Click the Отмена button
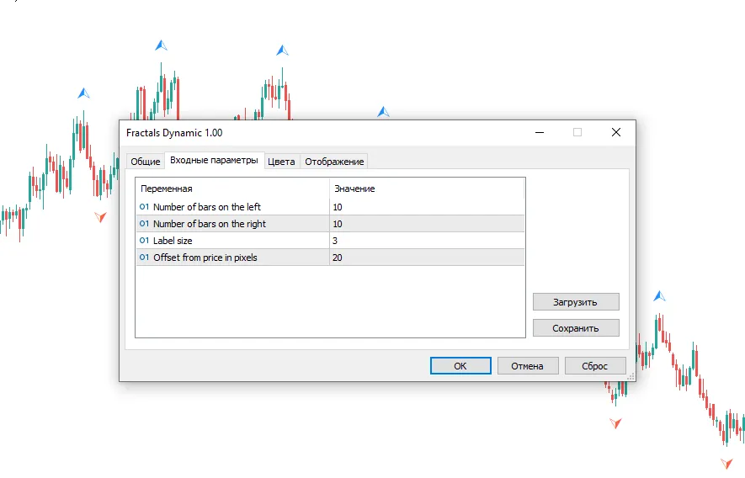The height and width of the screenshot is (478, 745). click(528, 366)
